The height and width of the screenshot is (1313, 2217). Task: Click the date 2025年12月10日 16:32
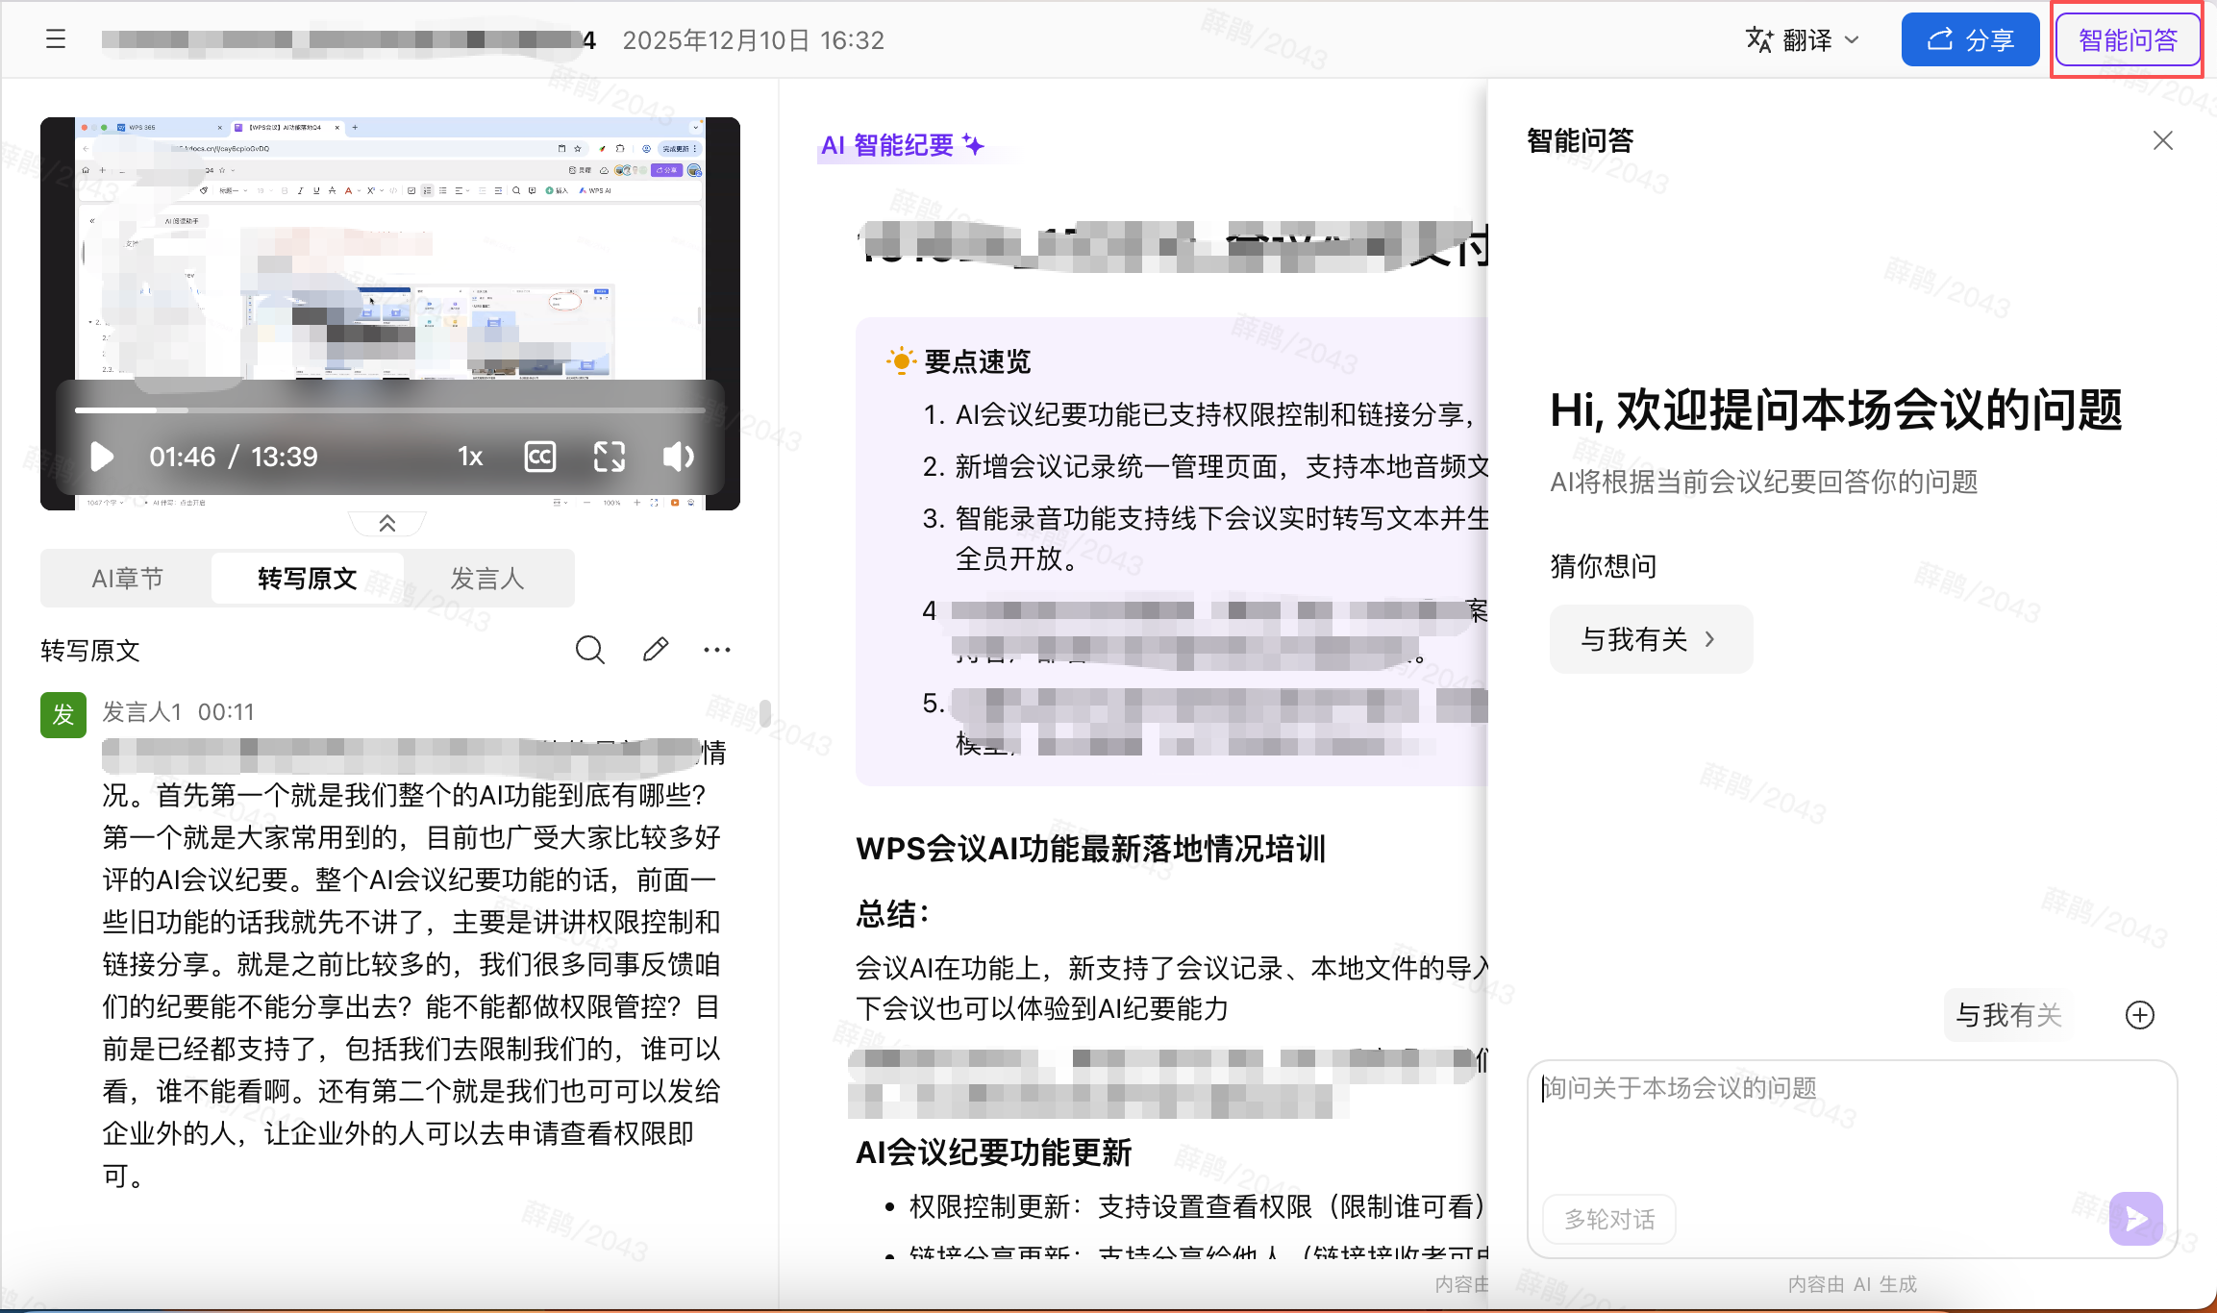point(754,40)
